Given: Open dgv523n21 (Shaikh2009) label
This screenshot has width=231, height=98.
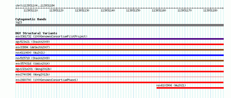Looking at the screenshot, I should point(33,42).
